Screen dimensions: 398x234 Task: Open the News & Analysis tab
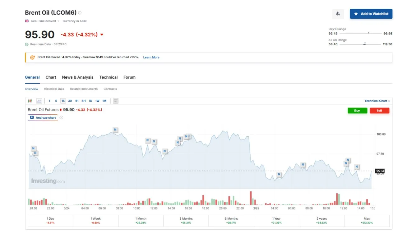(x=77, y=77)
